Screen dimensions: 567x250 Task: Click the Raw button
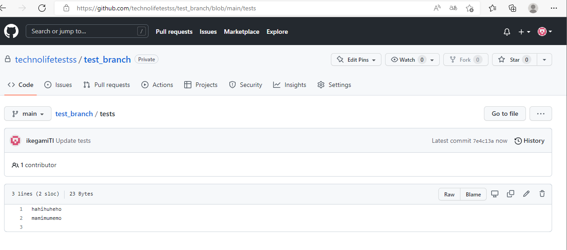[449, 194]
